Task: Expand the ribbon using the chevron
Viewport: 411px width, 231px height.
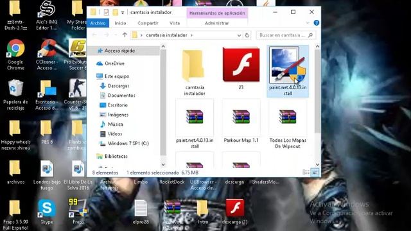Action: [x=308, y=23]
